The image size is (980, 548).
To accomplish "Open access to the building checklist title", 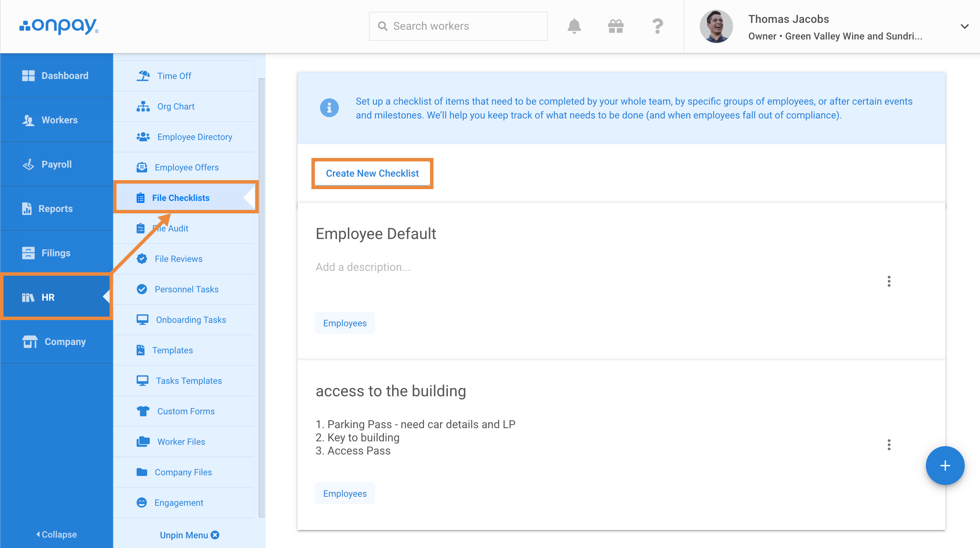I will [391, 391].
